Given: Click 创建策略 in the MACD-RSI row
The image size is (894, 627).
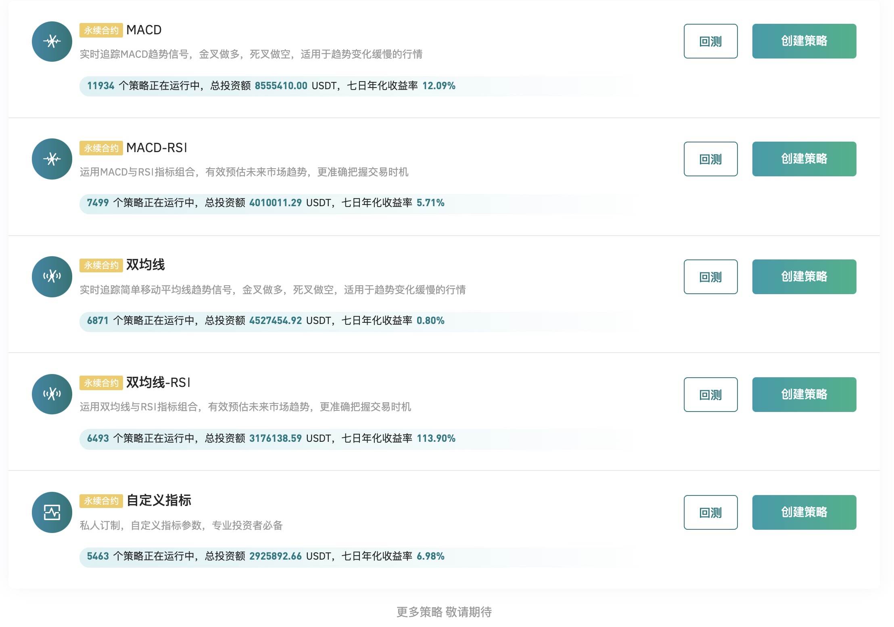Looking at the screenshot, I should (x=804, y=159).
